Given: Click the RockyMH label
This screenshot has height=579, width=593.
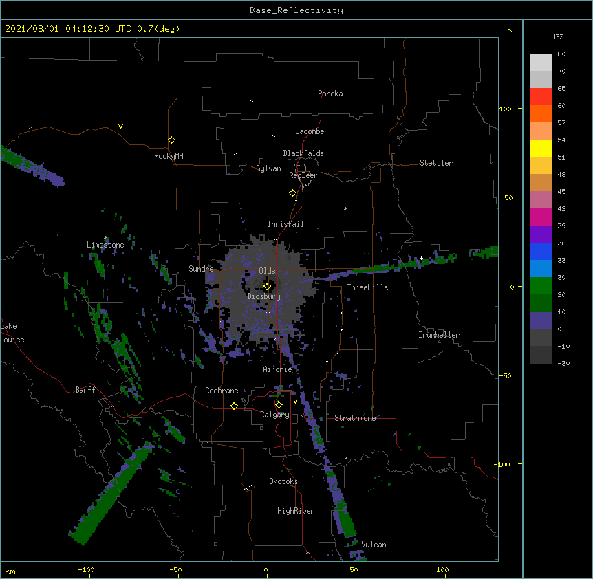Looking at the screenshot, I should pos(169,156).
